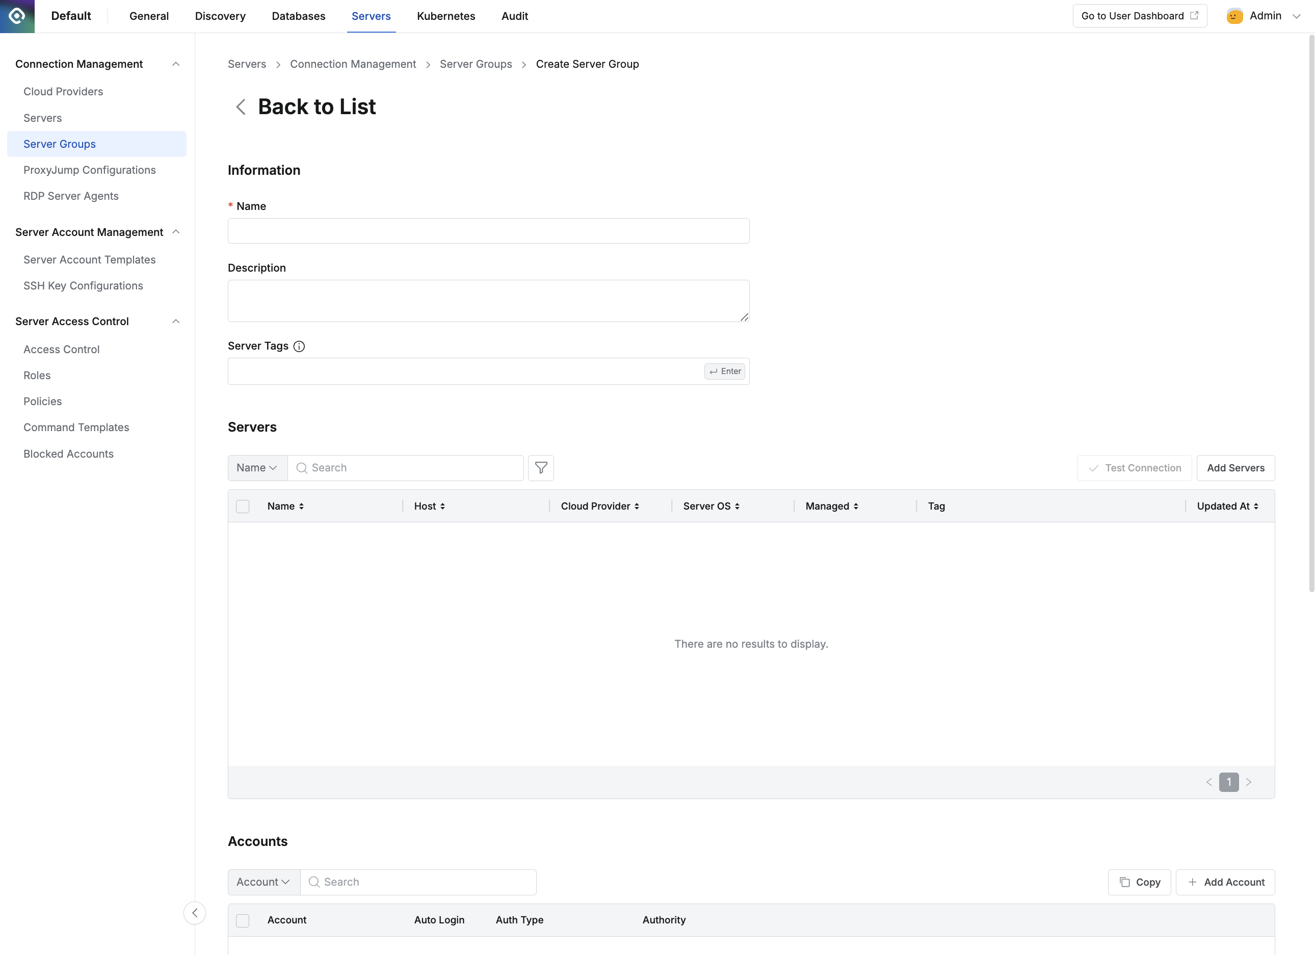Open the servers filter funnel icon
Image resolution: width=1315 pixels, height=955 pixels.
click(x=540, y=468)
